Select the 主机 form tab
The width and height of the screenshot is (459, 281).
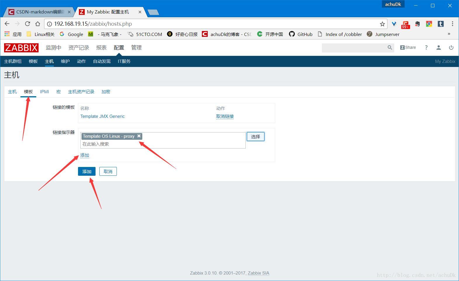12,92
